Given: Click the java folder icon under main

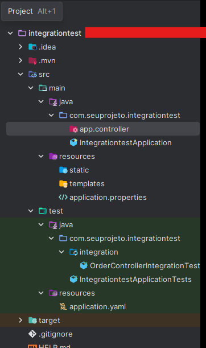Looking at the screenshot, I should [x=53, y=101].
